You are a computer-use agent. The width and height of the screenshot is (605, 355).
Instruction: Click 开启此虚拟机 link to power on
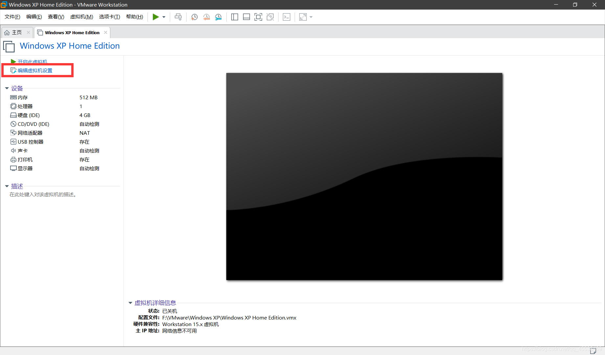[32, 61]
